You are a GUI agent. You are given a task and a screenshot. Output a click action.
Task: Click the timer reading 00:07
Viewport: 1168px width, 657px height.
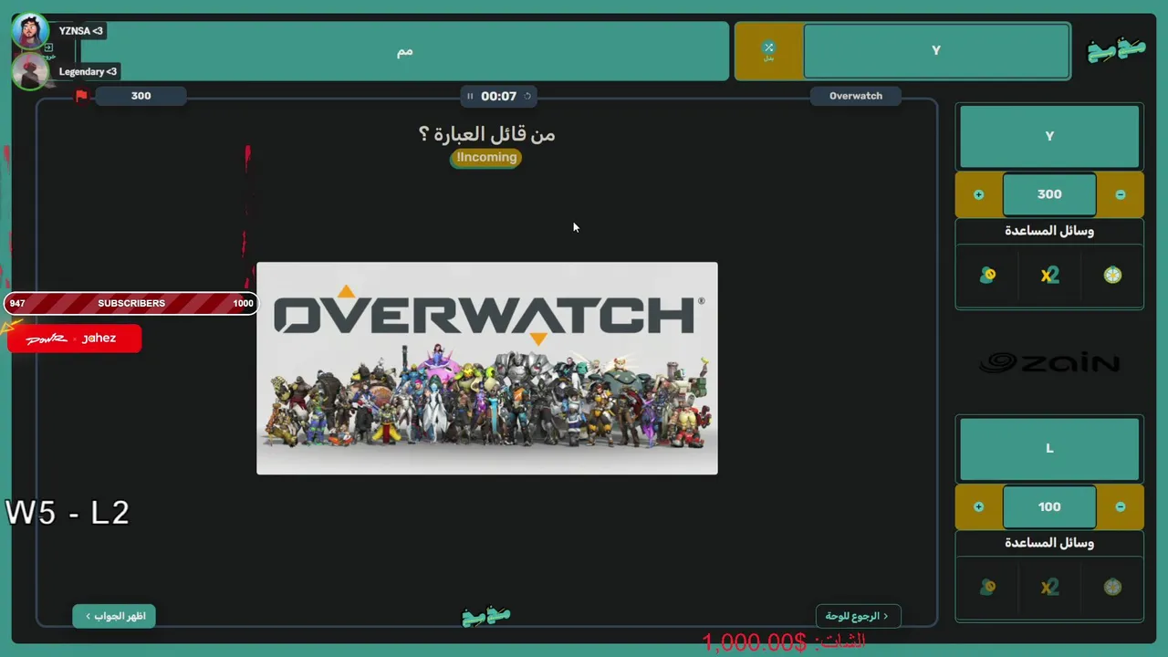(x=498, y=96)
